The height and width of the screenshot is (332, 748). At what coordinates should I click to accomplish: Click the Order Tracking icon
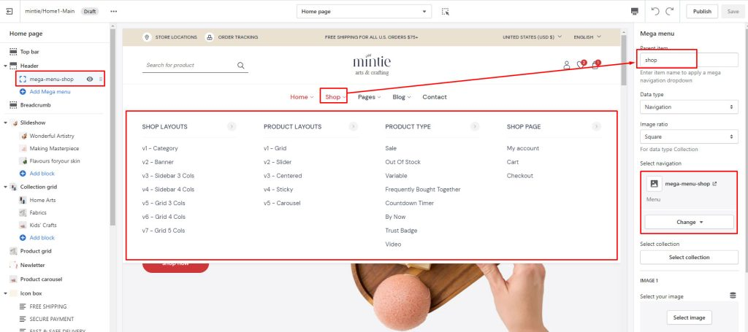210,37
